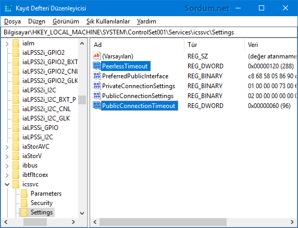Click the iaStorV folder icon

tap(16, 156)
